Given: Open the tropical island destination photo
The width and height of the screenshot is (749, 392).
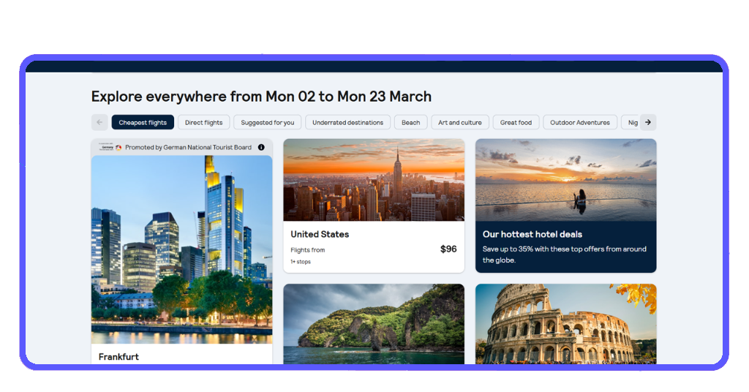Looking at the screenshot, I should [x=374, y=324].
